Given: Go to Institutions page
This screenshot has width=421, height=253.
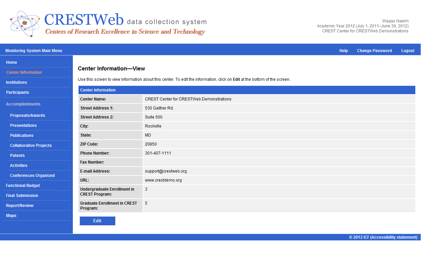Looking at the screenshot, I should coord(16,82).
